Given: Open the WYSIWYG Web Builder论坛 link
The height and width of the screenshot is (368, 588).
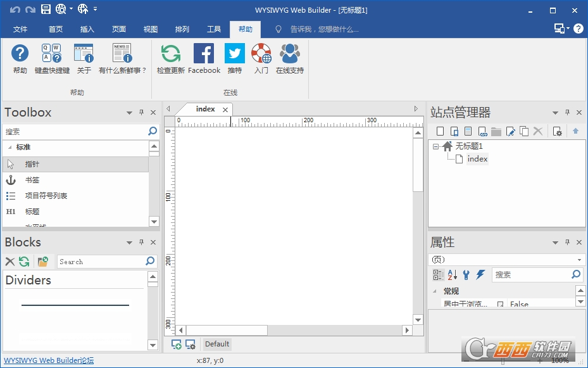Looking at the screenshot, I should [x=49, y=360].
